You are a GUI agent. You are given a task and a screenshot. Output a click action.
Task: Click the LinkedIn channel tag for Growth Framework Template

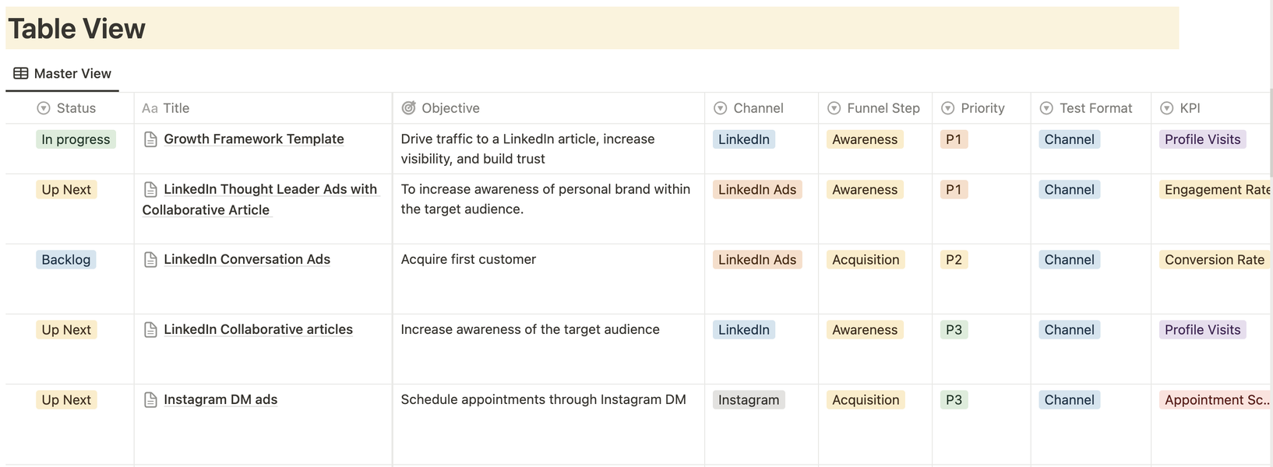pos(744,139)
